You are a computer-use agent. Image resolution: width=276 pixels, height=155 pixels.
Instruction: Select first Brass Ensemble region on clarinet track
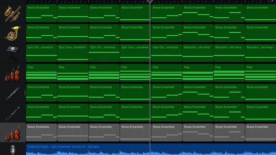[x=41, y=113]
